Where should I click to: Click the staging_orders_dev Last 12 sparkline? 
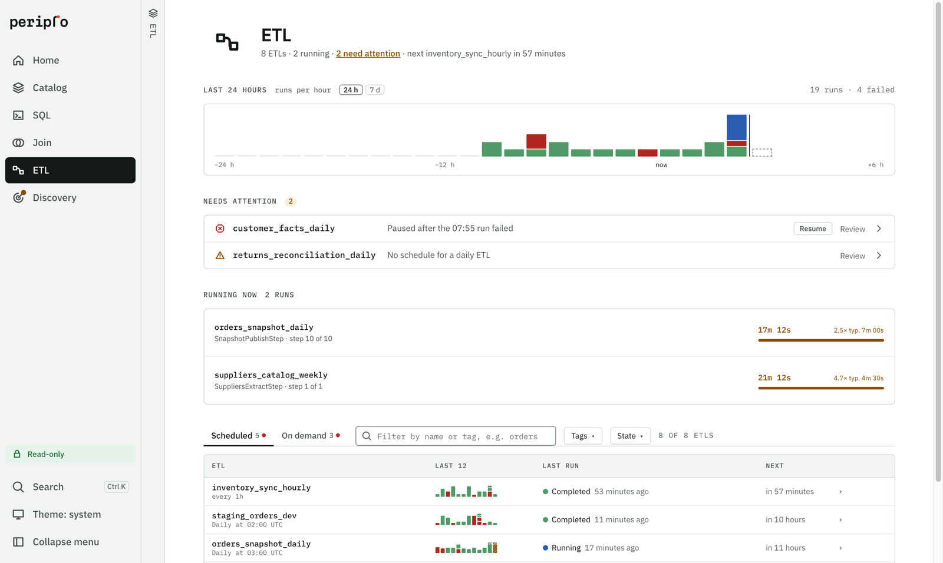466,519
